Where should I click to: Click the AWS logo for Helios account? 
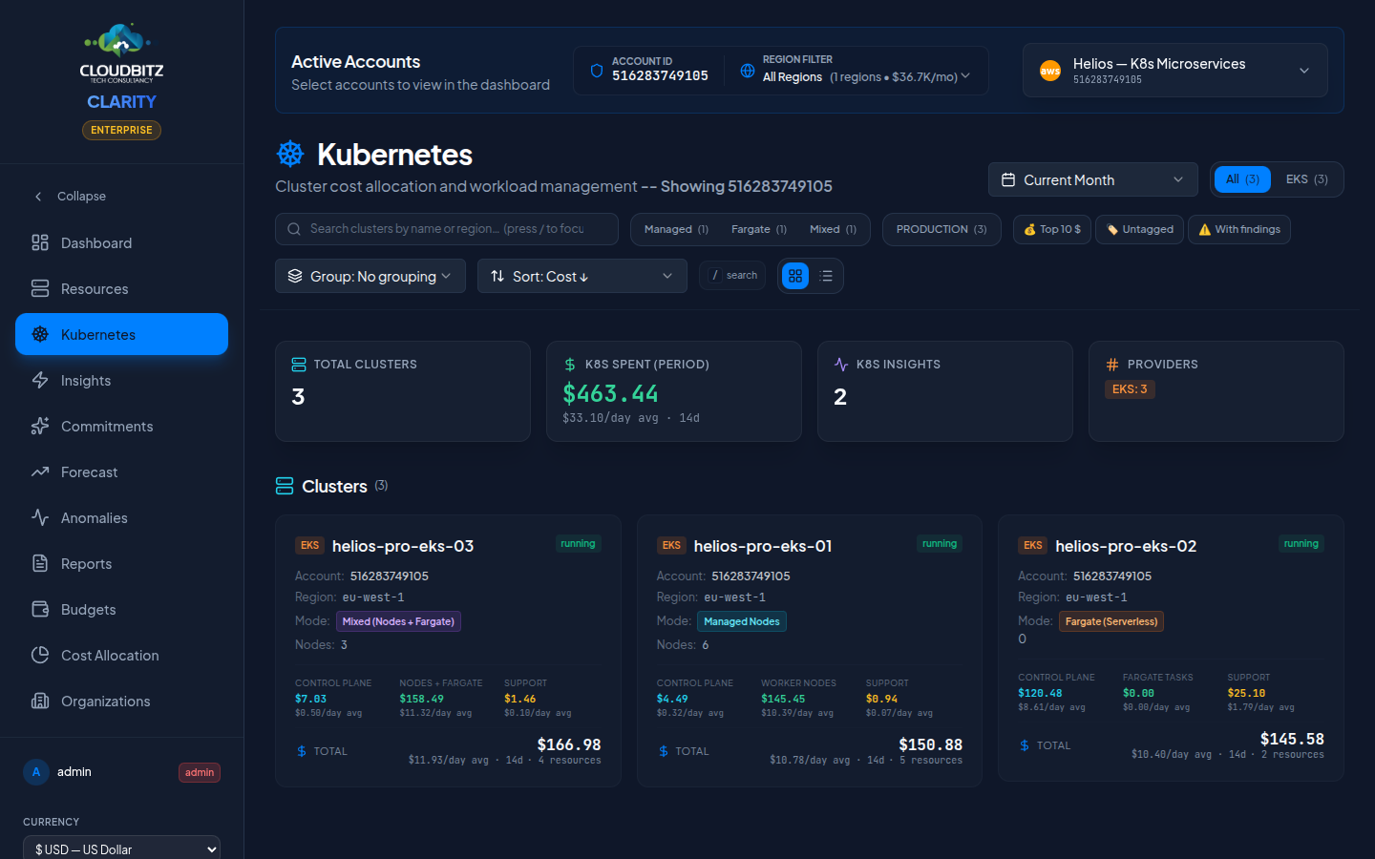[x=1050, y=71]
